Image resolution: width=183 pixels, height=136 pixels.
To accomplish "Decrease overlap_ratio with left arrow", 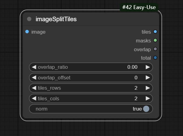I will 34,67.
